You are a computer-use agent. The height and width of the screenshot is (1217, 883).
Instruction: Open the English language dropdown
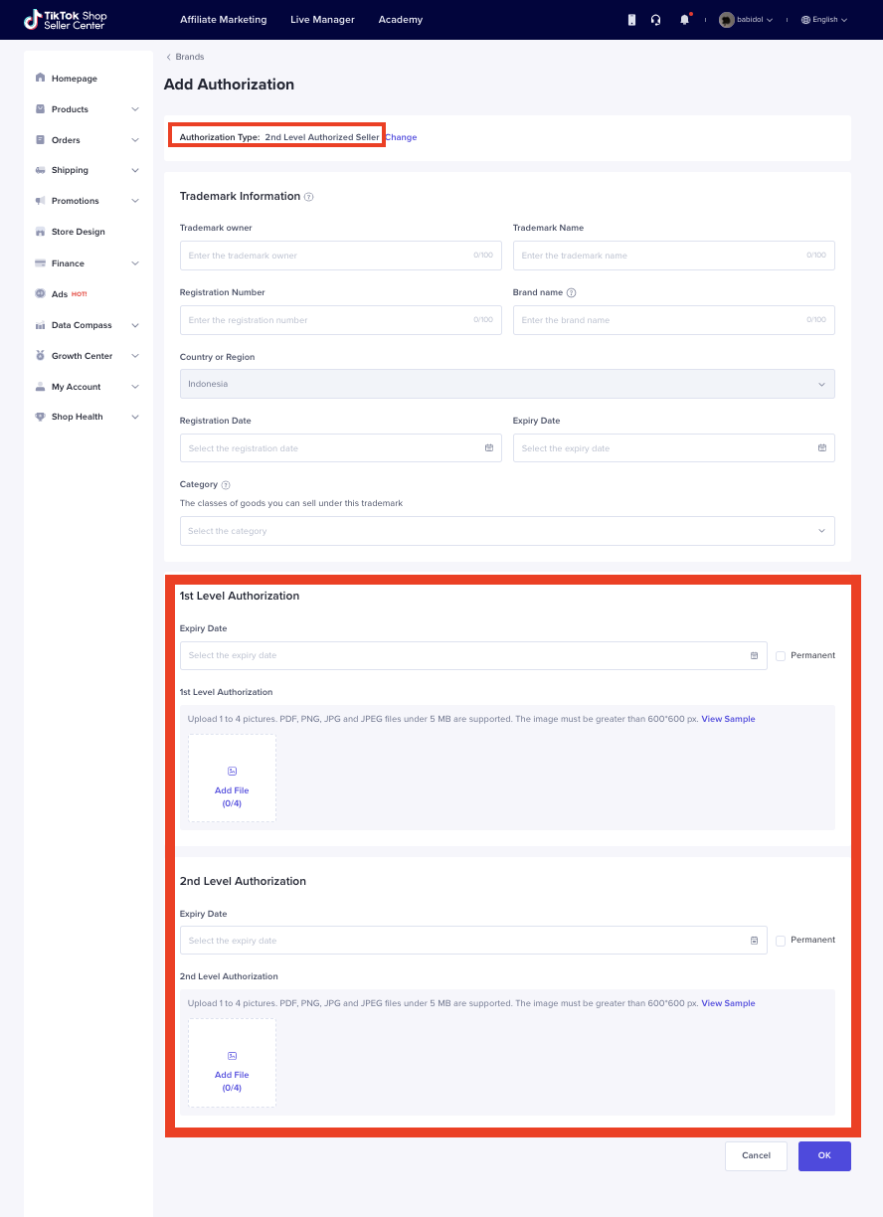click(823, 20)
